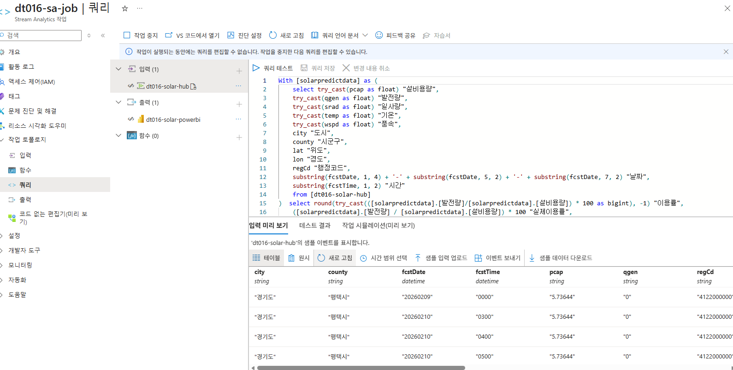Select 테이블 table view
Image resolution: width=733 pixels, height=370 pixels.
tap(266, 258)
